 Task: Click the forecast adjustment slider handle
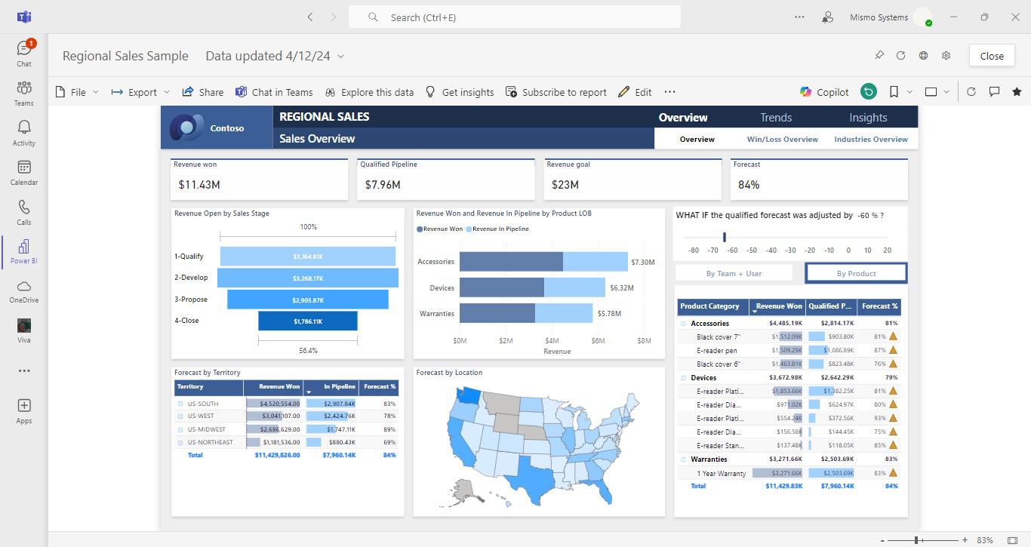(x=724, y=237)
